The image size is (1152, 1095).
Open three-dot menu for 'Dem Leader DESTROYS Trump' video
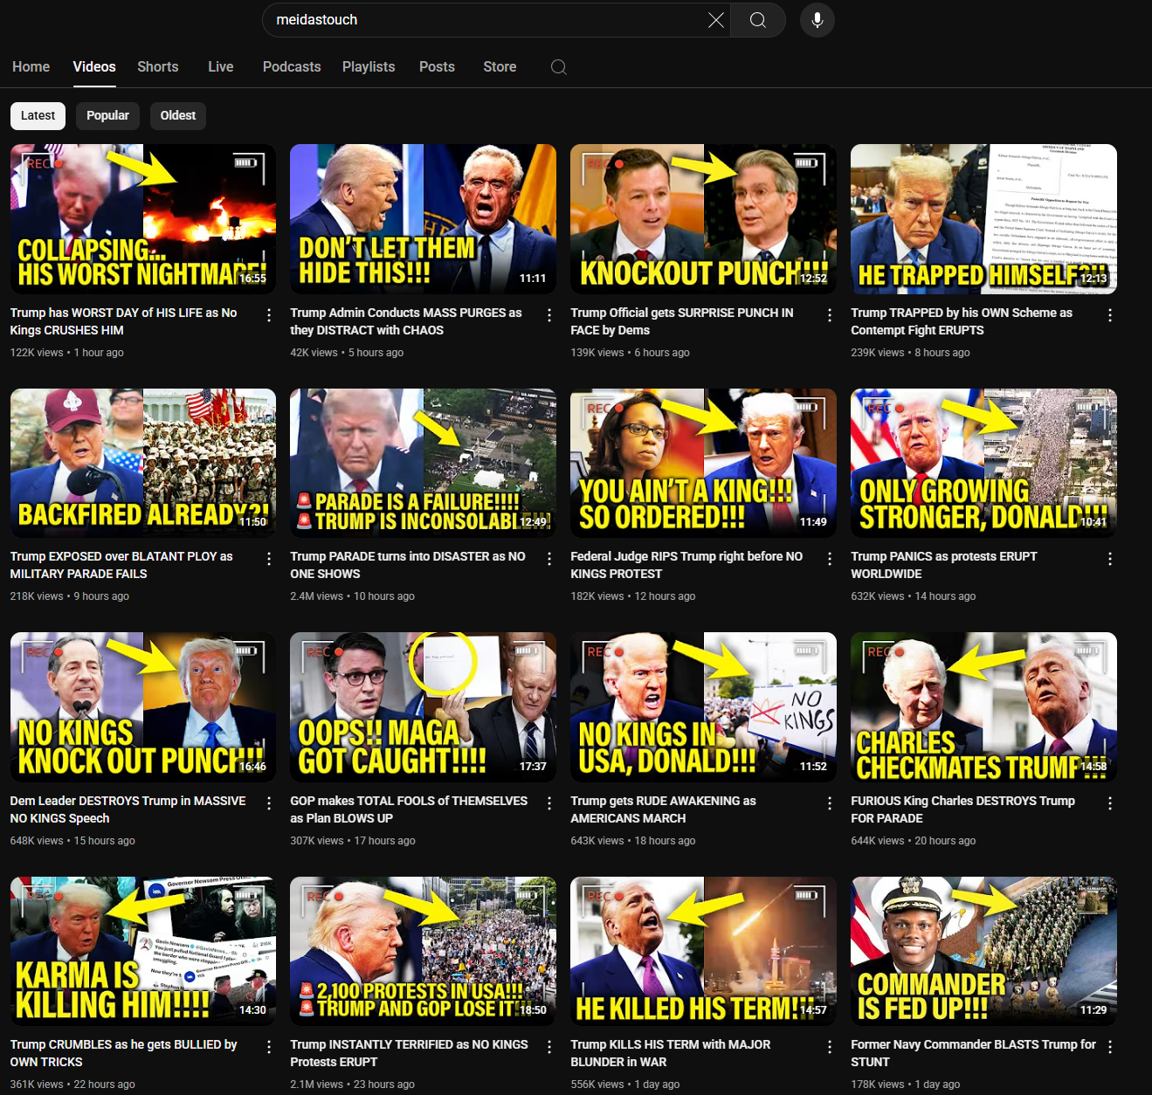coord(269,803)
